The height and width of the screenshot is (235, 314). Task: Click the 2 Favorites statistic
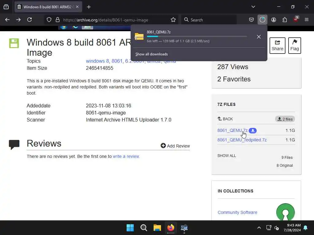pyautogui.click(x=234, y=79)
